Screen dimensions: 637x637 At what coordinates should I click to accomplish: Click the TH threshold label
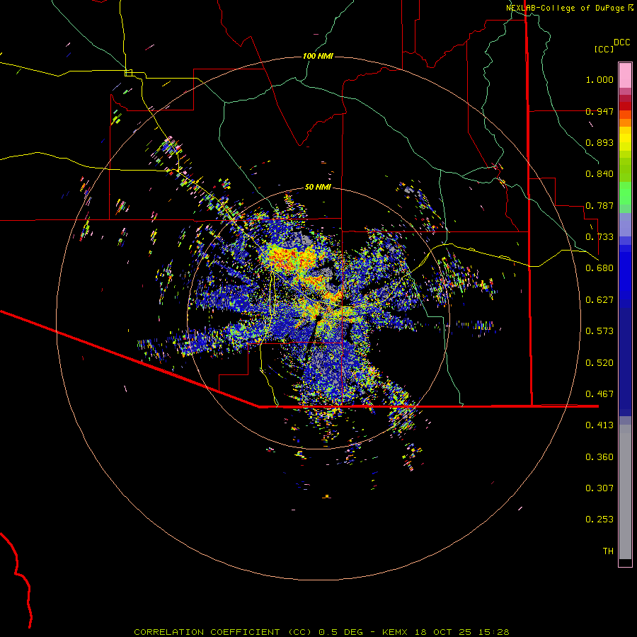click(x=608, y=551)
